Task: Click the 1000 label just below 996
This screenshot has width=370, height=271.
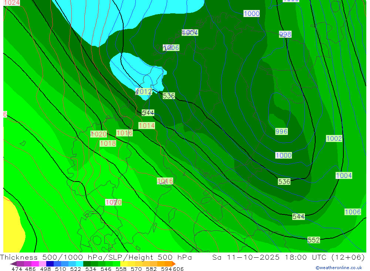Action: coord(284,155)
